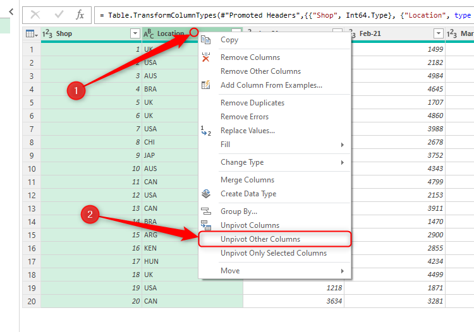The width and height of the screenshot is (474, 332).
Task: Select Unpivot Other Columns
Action: click(x=260, y=239)
